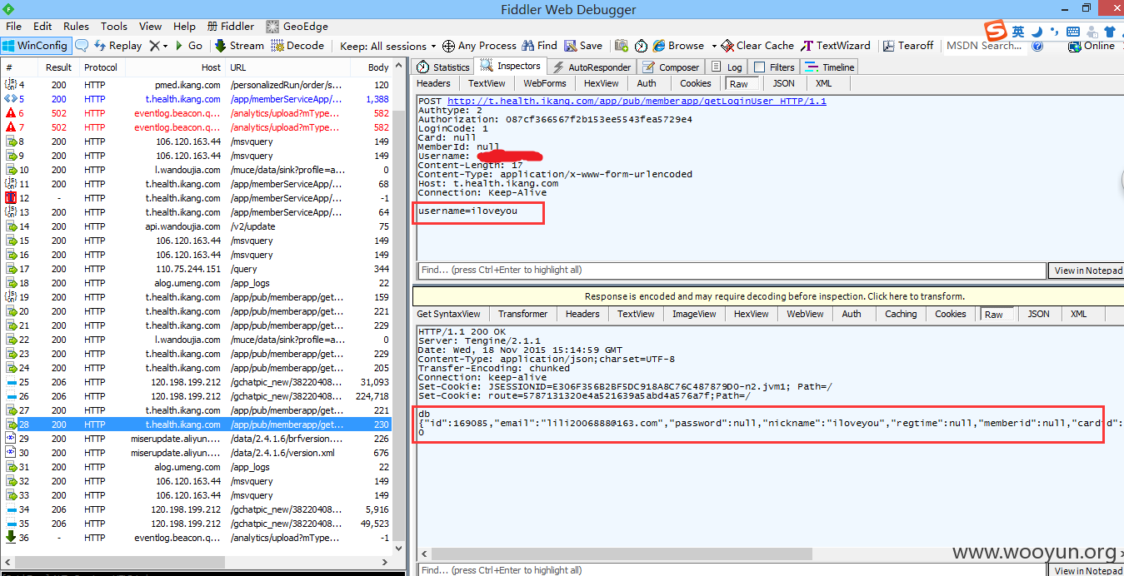Launch Browse with Internet Explorer
The image size is (1124, 576).
[x=678, y=46]
